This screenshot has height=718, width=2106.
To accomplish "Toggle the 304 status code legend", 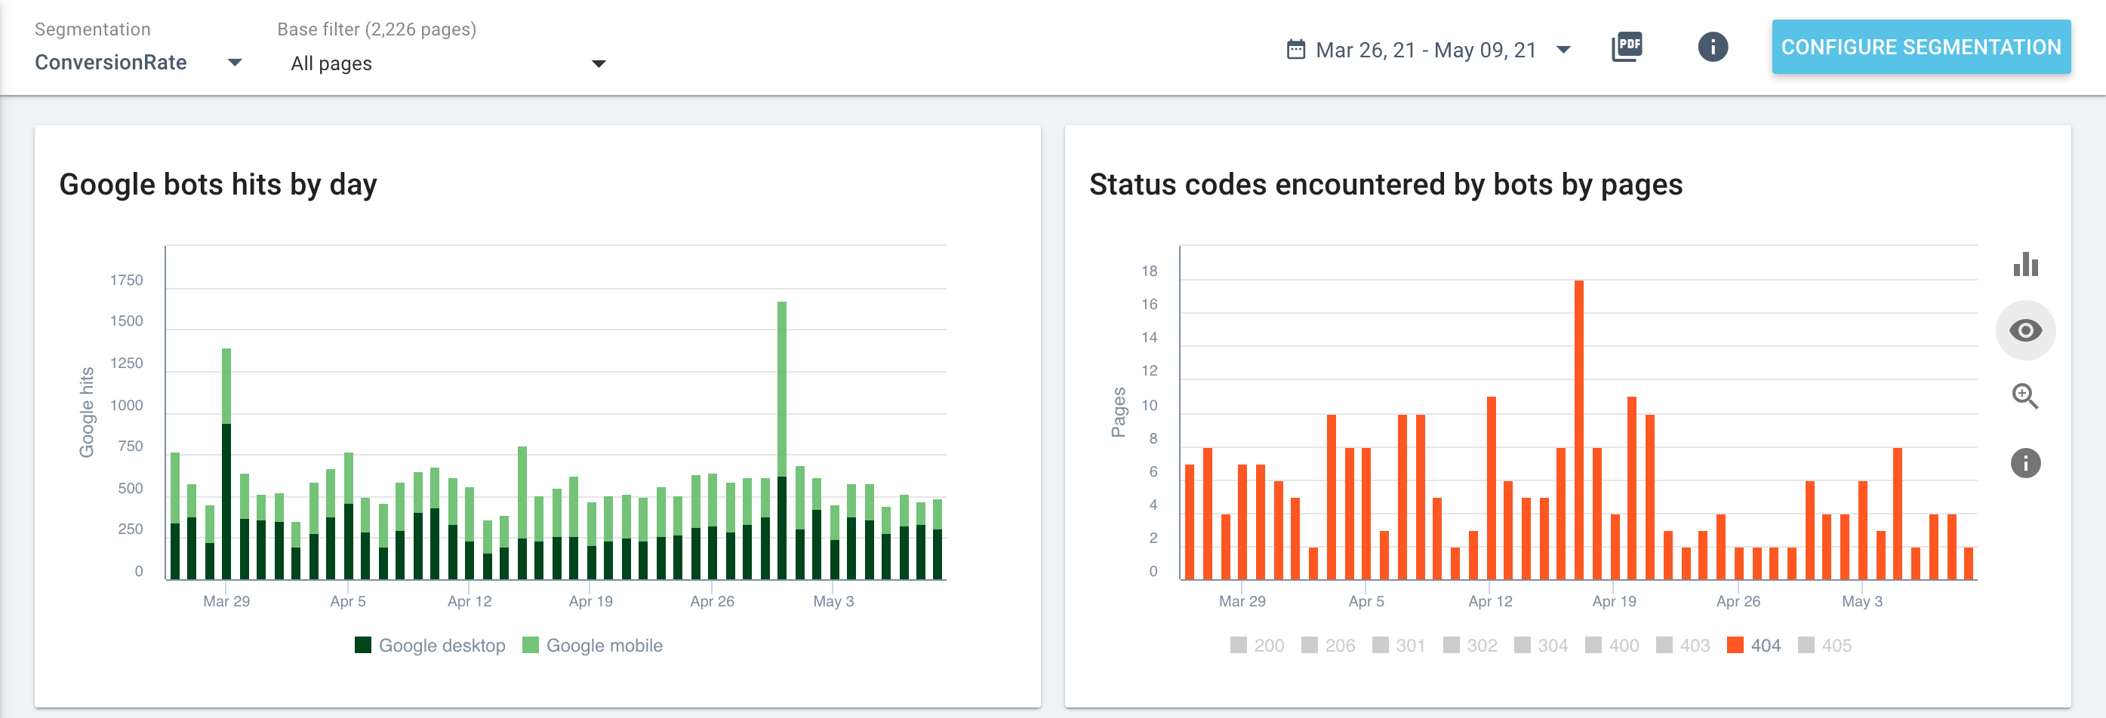I will (x=1541, y=646).
